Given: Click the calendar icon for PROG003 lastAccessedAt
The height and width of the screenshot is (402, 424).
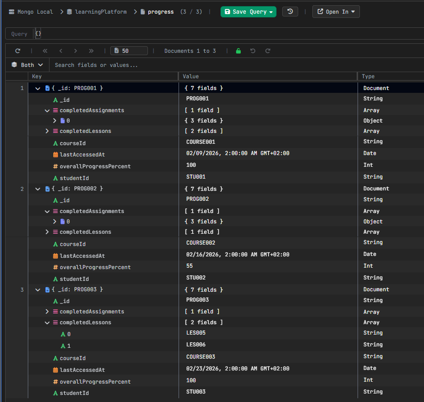Looking at the screenshot, I should click(x=56, y=370).
